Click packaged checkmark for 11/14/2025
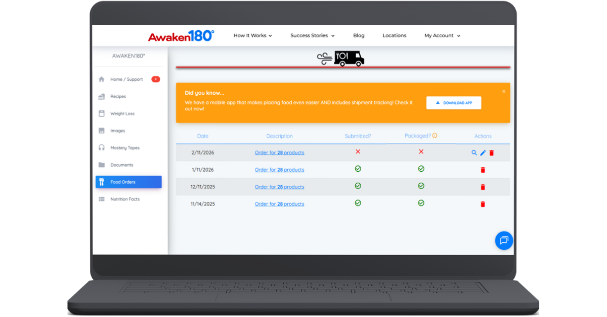 pyautogui.click(x=421, y=203)
